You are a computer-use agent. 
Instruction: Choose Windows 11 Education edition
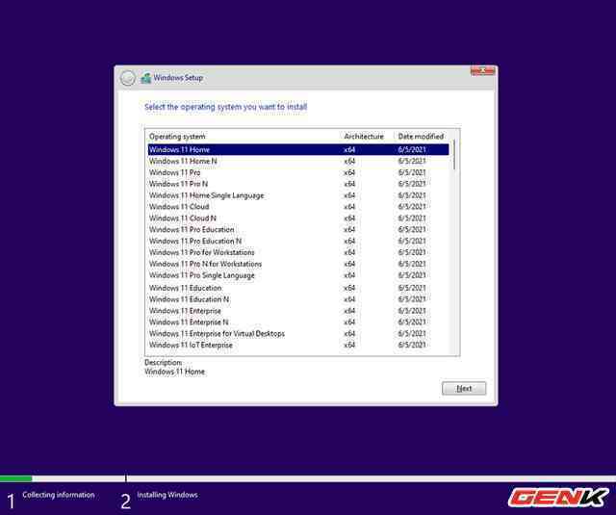pyautogui.click(x=298, y=288)
